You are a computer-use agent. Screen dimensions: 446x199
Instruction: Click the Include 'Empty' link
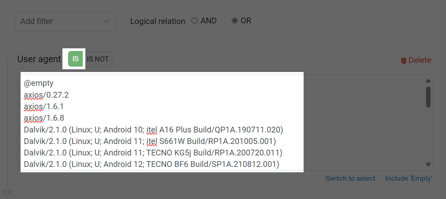pyautogui.click(x=409, y=178)
